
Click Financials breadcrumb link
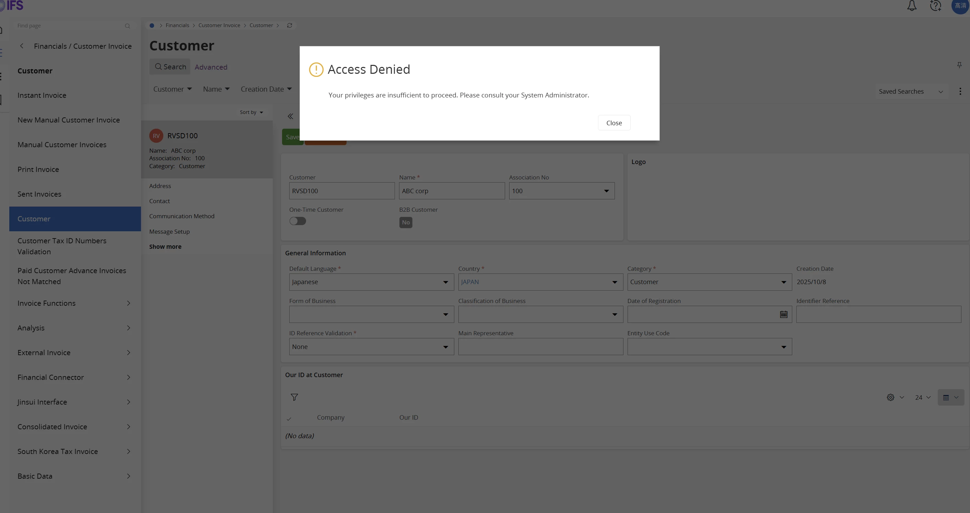177,25
